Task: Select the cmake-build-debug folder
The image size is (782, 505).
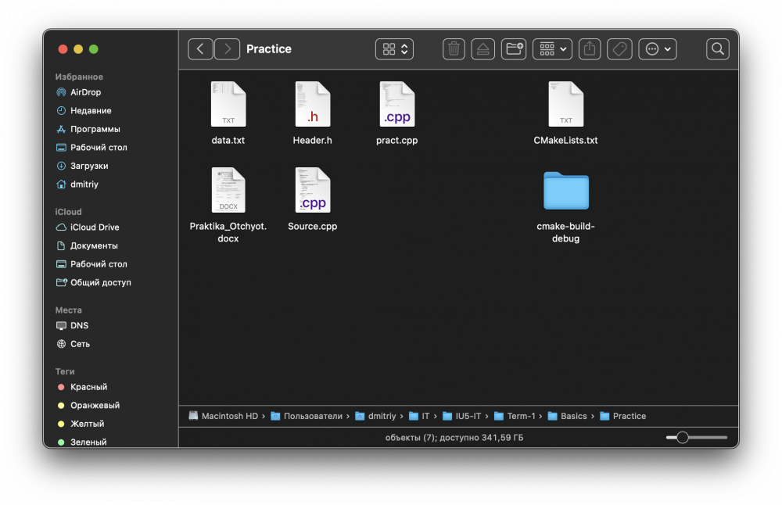Action: [565, 191]
